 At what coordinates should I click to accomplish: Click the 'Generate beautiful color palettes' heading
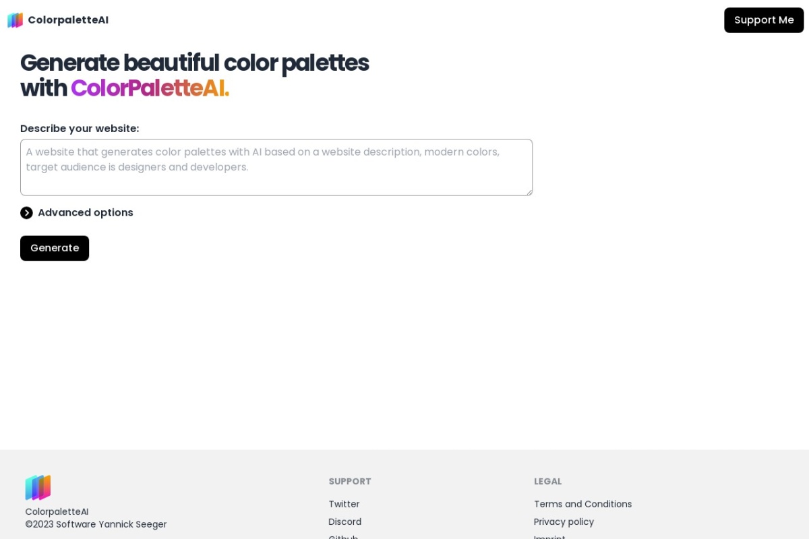tap(194, 63)
